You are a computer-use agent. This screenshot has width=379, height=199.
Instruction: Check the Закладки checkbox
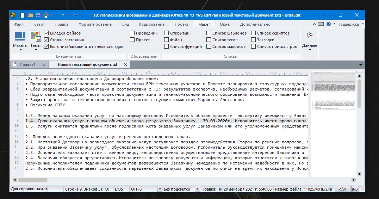253,40
